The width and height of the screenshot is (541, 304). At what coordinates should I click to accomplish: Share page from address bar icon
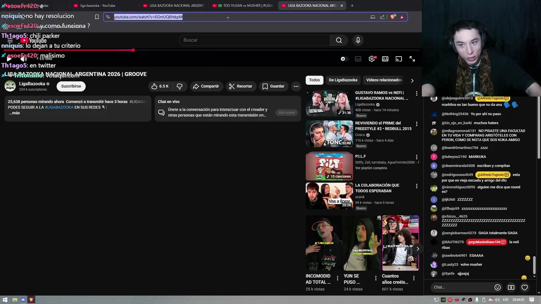click(383, 17)
